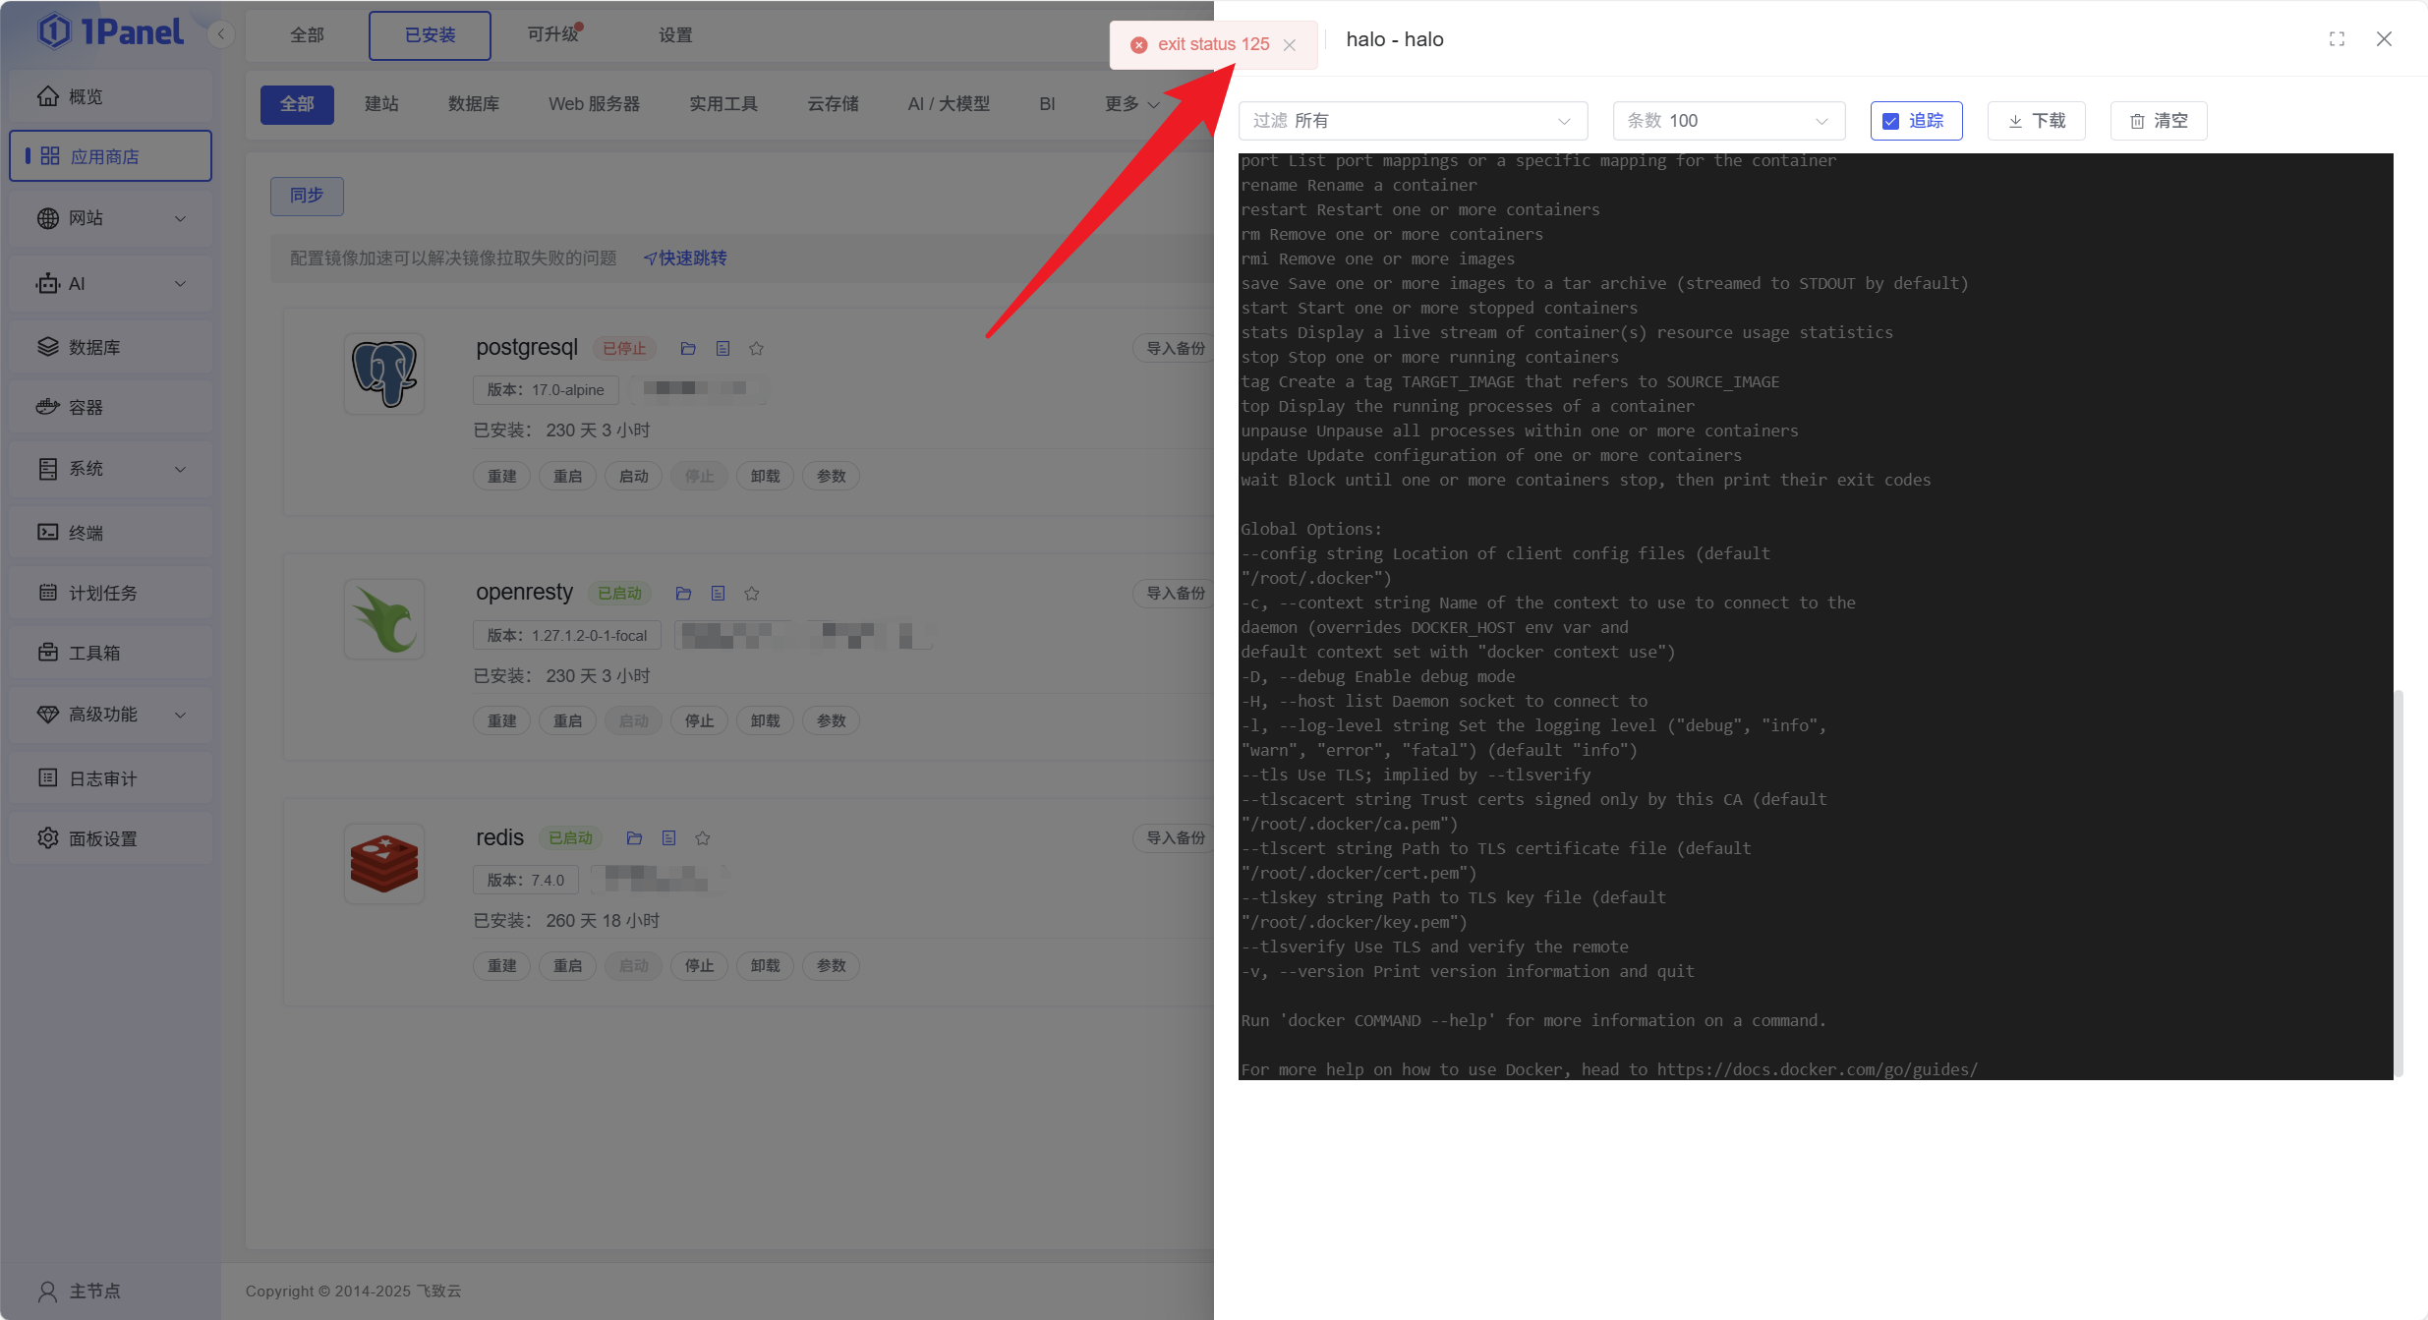Click 启动 for postgresql
The height and width of the screenshot is (1320, 2428).
click(634, 477)
